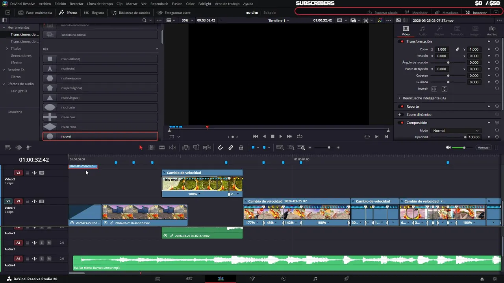Open the Fairlight menu
The height and width of the screenshot is (283, 504).
(x=205, y=4)
